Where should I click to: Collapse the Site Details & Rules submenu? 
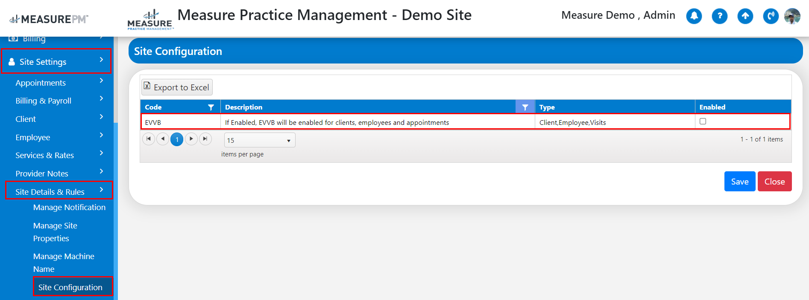coord(59,191)
